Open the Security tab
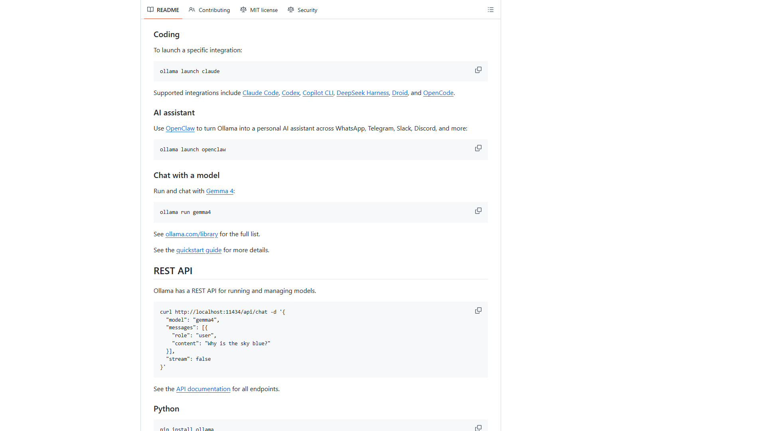Viewport: 766px width, 431px height. point(302,10)
